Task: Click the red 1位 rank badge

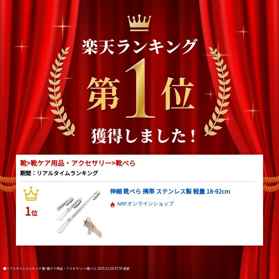Action: 31,212
